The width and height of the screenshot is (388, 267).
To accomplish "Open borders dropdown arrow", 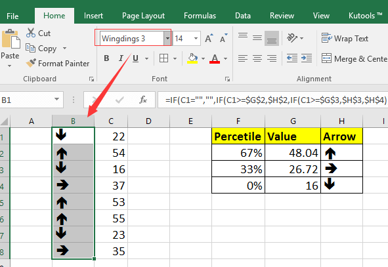I will (x=175, y=58).
